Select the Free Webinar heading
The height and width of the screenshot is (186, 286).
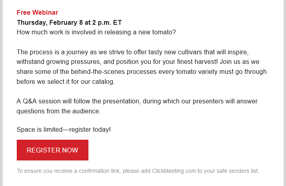click(37, 12)
